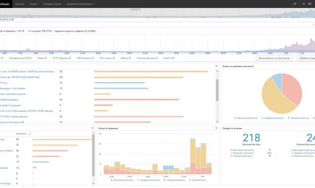The image size is (315, 188).
Task: Toggle Низкая опасность in pie chart legend
Action: tap(299, 118)
